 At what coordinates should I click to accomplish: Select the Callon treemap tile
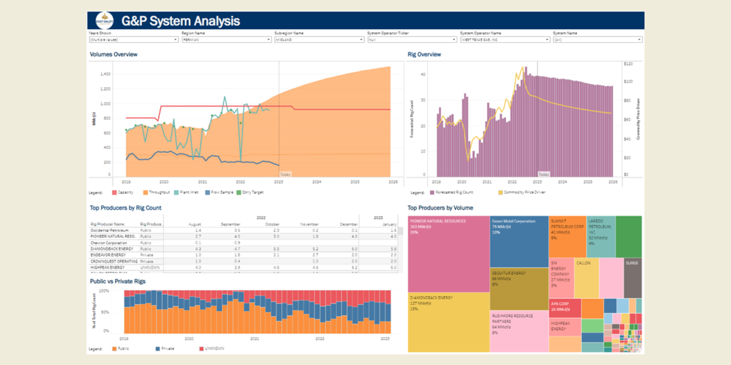point(586,277)
